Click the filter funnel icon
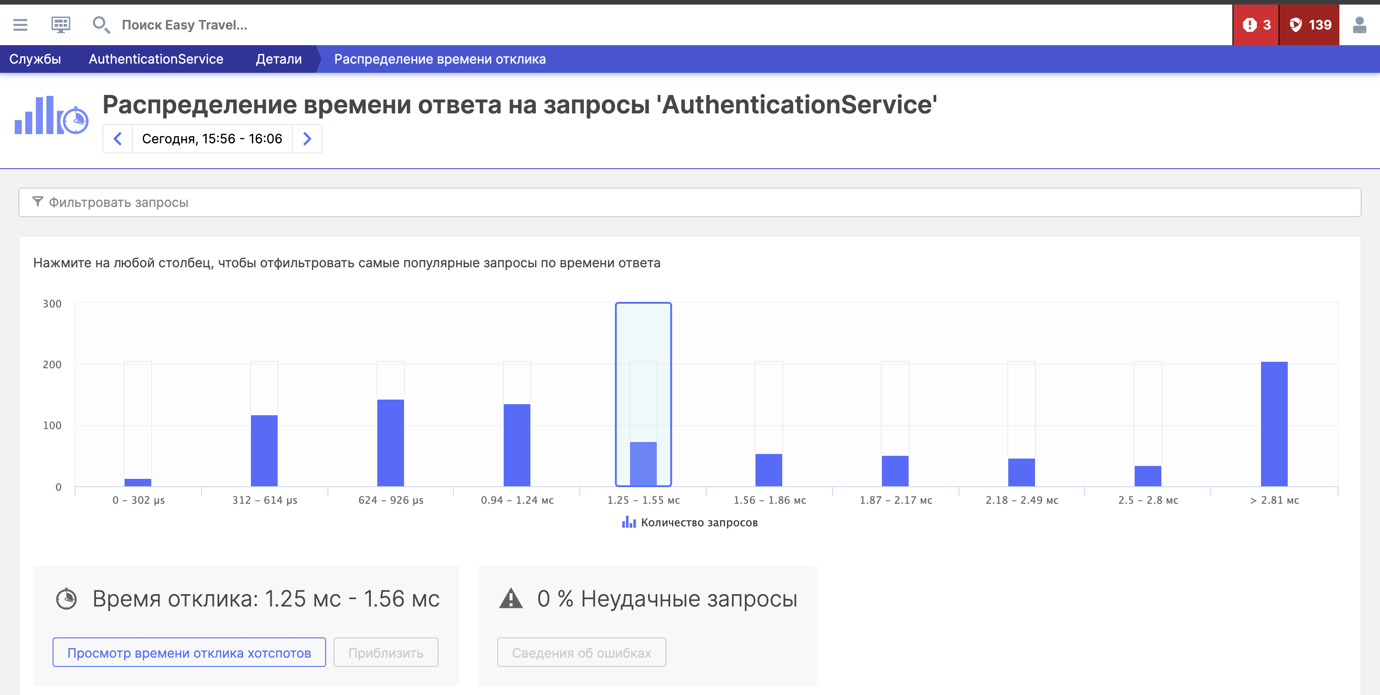 point(37,202)
